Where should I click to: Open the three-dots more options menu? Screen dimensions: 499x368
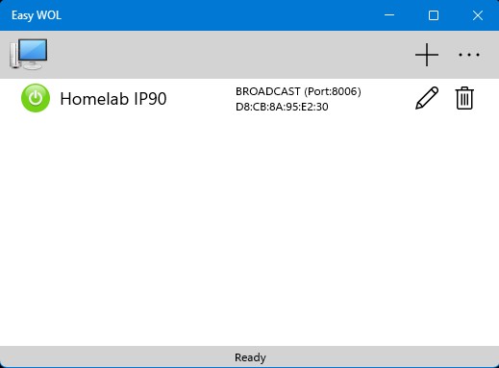point(469,55)
